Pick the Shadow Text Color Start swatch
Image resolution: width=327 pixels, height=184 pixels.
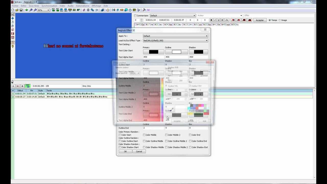[x=198, y=52]
